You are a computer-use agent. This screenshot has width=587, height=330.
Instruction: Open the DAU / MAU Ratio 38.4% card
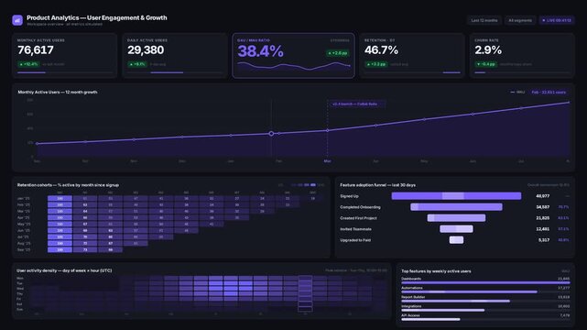(x=293, y=55)
